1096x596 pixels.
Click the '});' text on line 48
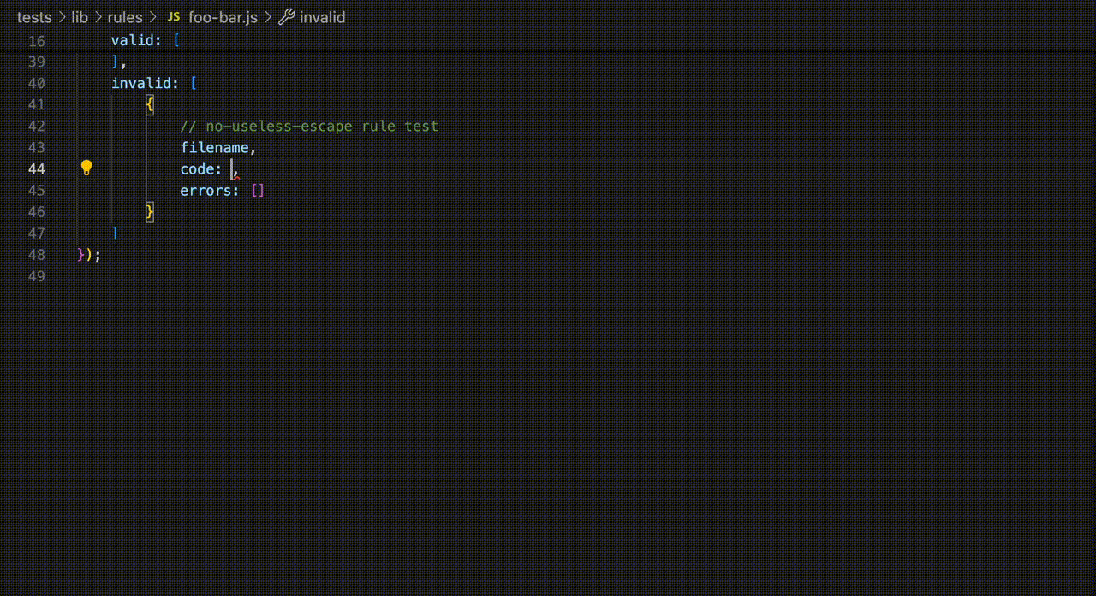(89, 254)
